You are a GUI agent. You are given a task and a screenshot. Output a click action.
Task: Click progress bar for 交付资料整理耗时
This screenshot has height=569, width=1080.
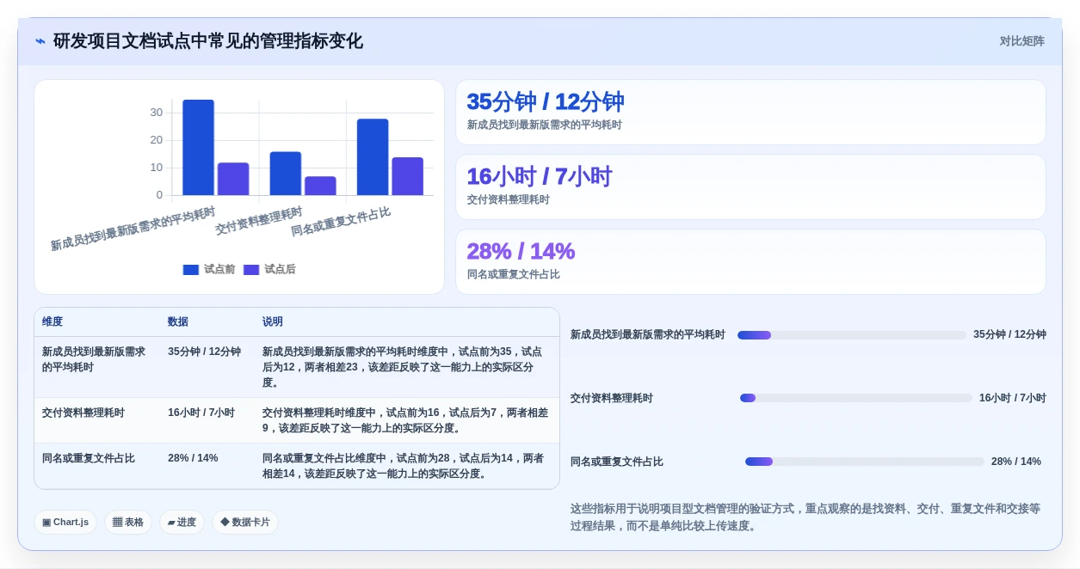[x=856, y=398]
